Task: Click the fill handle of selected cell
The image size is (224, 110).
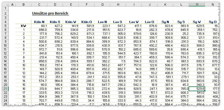Action: [x=205, y=91]
